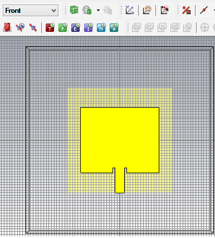Open global mesh properties gear icon
Screen dimensions: 215x238
coord(87,10)
